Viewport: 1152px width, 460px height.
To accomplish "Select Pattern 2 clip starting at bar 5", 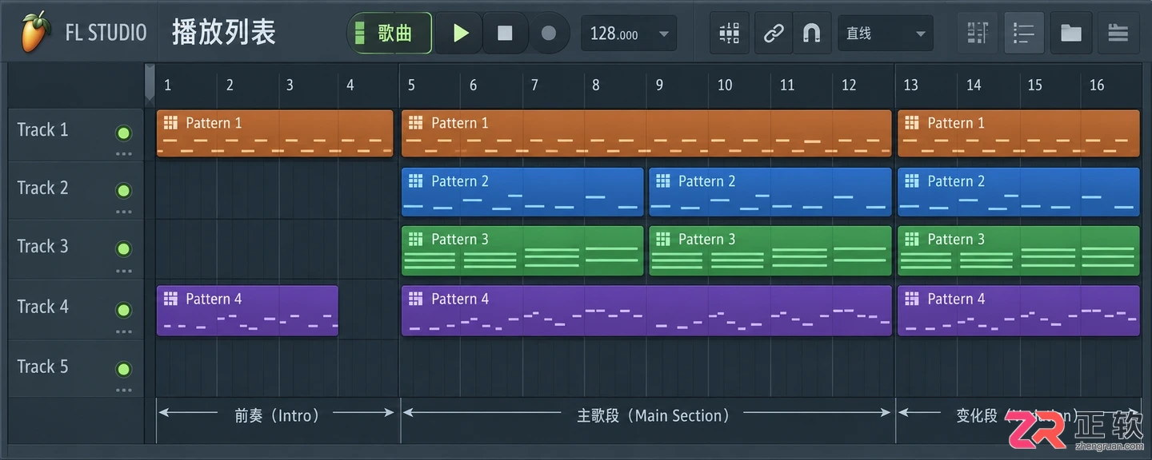I will click(522, 192).
